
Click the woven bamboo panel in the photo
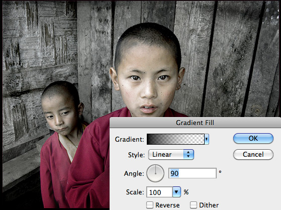pyautogui.click(x=39, y=36)
